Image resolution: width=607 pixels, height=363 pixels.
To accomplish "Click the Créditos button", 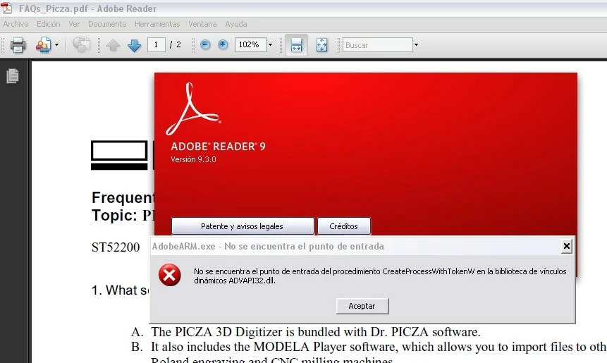I will pyautogui.click(x=344, y=226).
